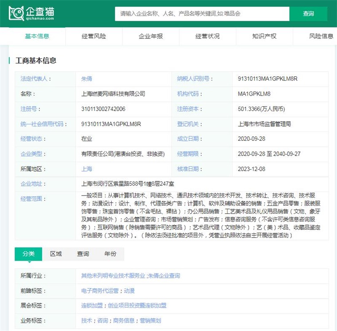Open the 风险信息 tab
The height and width of the screenshot is (331, 337).
(x=321, y=36)
